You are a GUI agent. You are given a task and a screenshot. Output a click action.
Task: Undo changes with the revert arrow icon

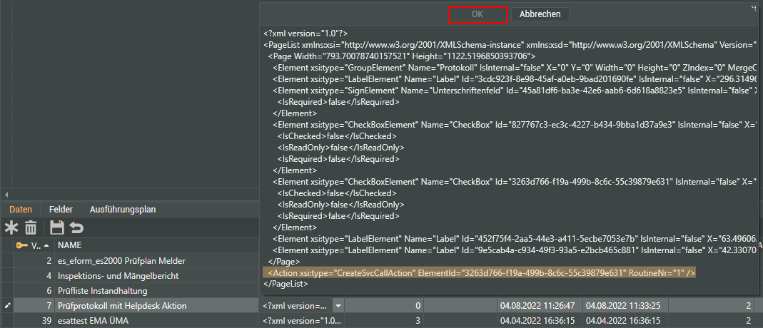76,227
